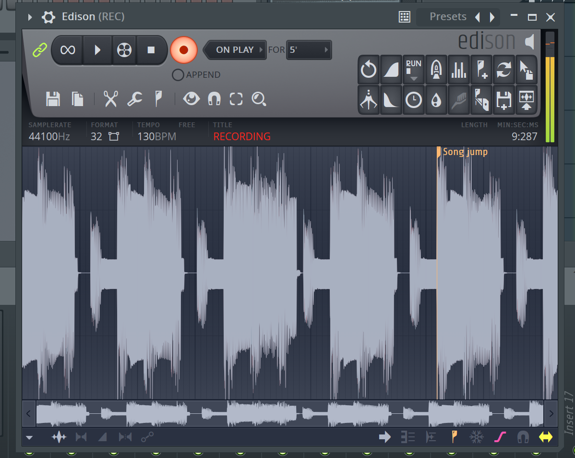The image size is (575, 458).
Task: Open the Presets menu
Action: click(448, 16)
